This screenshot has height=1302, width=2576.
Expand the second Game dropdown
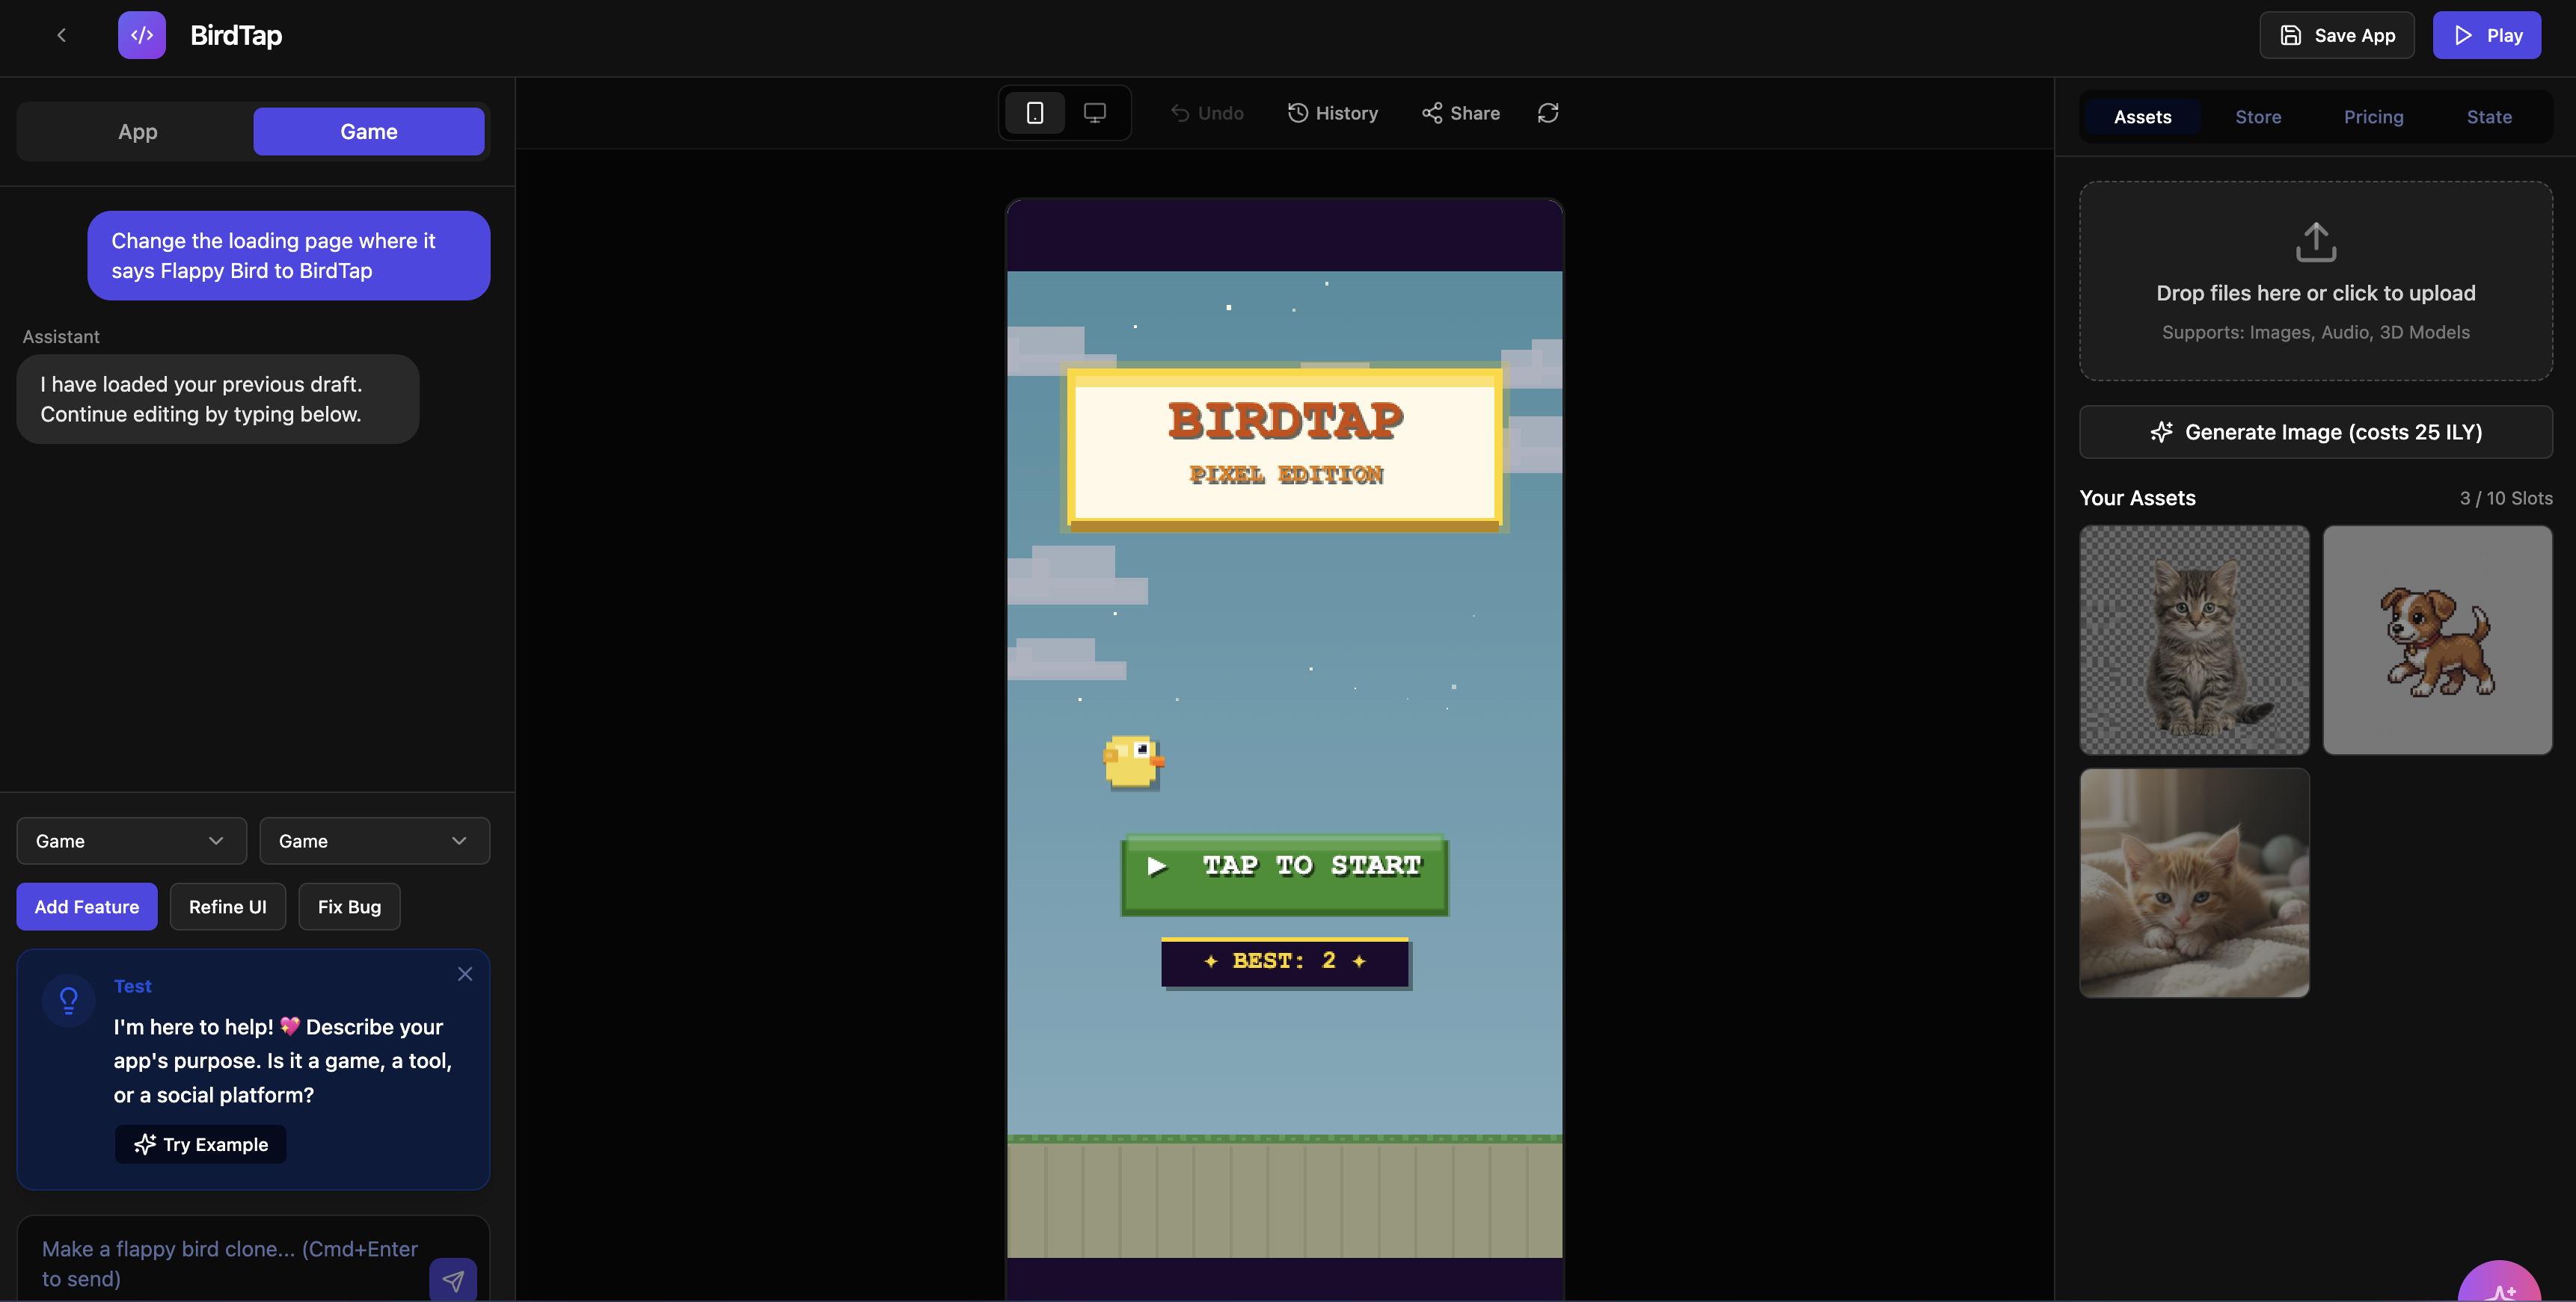[x=375, y=842]
